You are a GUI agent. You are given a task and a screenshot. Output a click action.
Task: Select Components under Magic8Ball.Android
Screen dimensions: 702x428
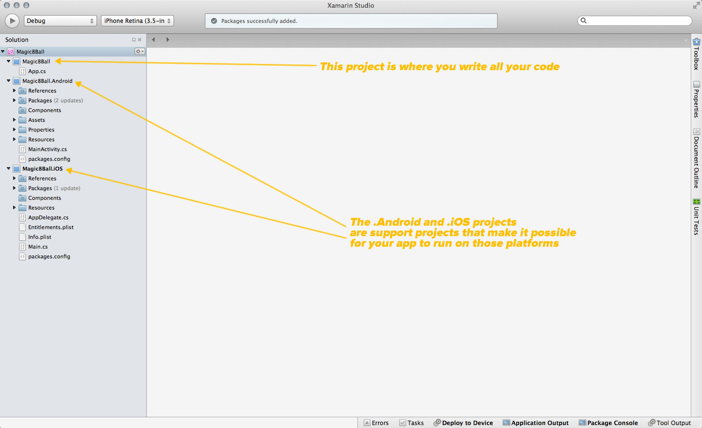45,110
